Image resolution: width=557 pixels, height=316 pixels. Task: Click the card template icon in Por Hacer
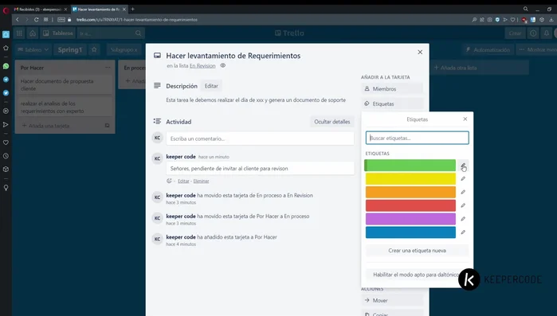108,126
